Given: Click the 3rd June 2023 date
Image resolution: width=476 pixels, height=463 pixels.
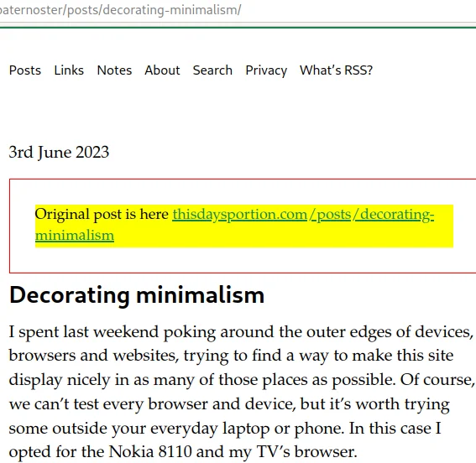Looking at the screenshot, I should point(59,152).
